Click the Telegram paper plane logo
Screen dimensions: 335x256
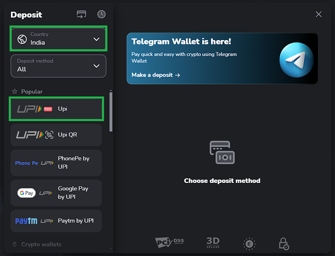click(296, 59)
